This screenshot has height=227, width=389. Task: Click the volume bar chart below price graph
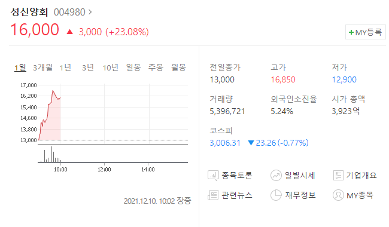click(x=113, y=154)
